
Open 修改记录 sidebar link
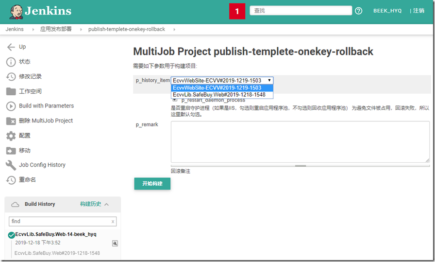pos(30,76)
